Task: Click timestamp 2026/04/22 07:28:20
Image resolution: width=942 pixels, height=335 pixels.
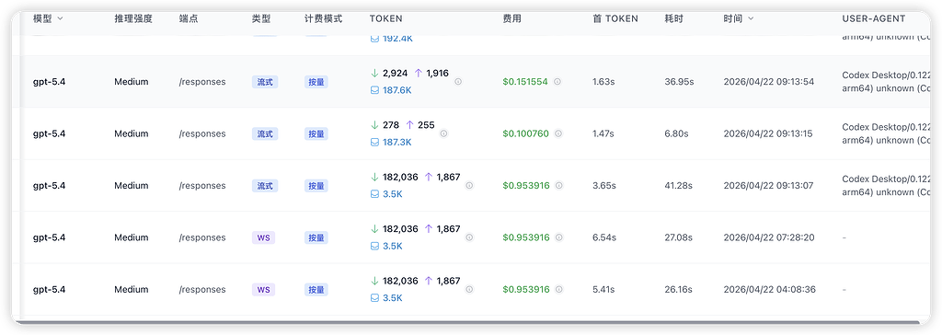Action: point(769,237)
